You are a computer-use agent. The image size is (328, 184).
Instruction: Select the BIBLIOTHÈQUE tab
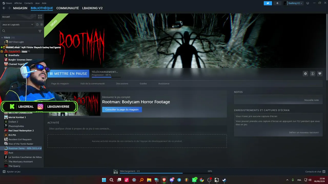pos(42,8)
